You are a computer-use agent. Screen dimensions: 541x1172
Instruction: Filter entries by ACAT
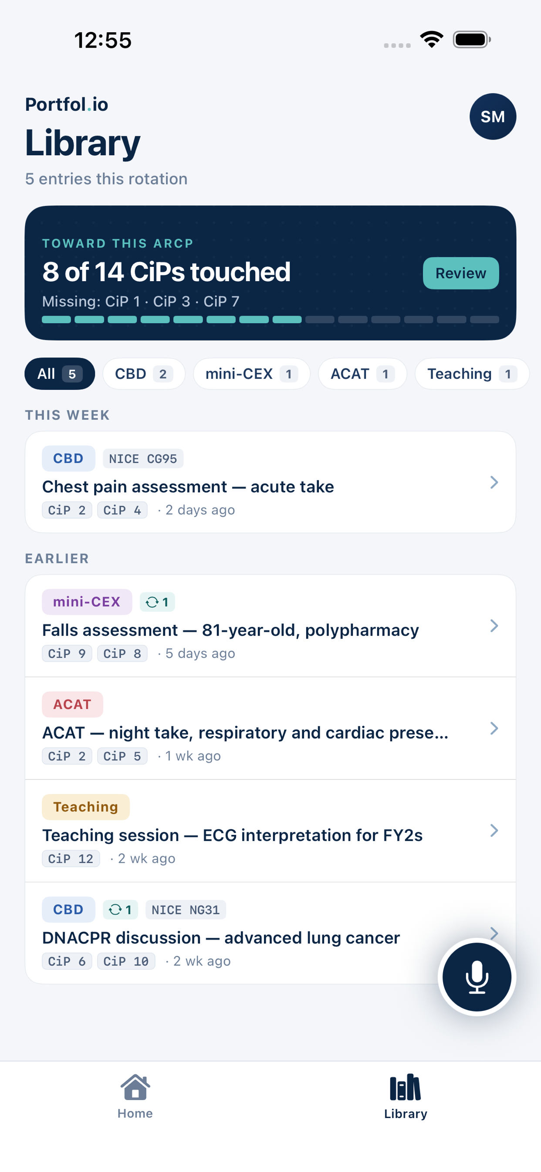pos(362,374)
